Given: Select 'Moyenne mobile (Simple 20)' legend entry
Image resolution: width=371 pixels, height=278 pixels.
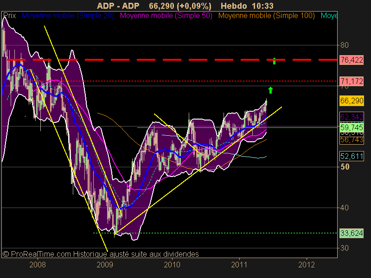Looking at the screenshot, I should coord(68,16).
